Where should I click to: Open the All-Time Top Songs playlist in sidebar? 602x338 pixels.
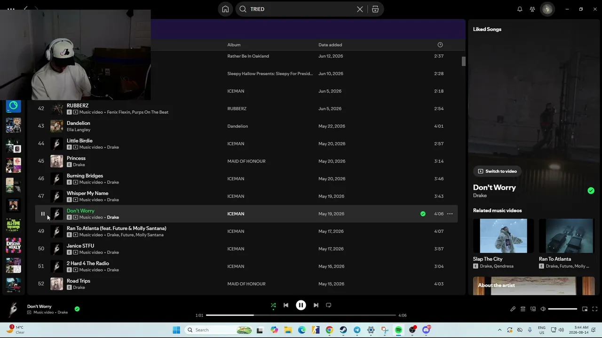(x=13, y=225)
